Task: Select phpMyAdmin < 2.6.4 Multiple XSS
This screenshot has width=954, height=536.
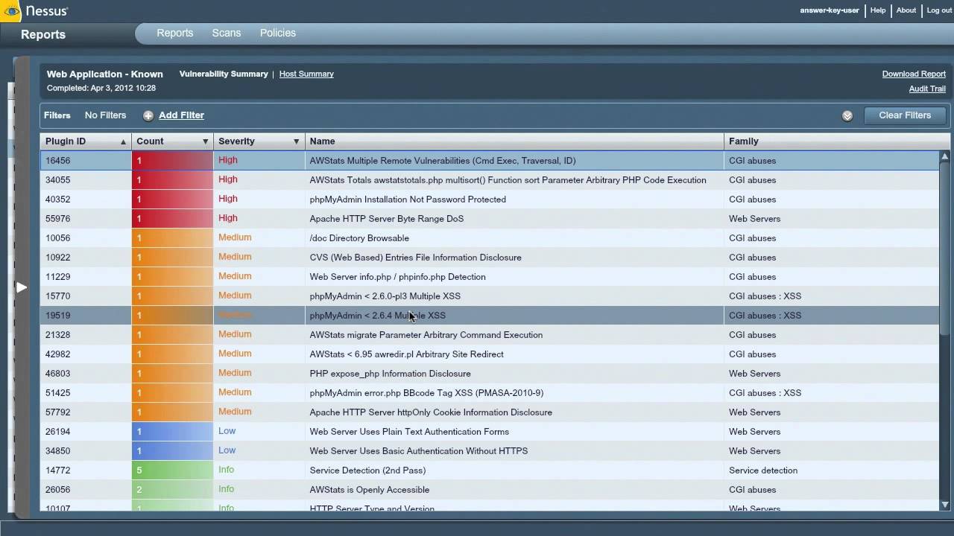Action: point(490,316)
